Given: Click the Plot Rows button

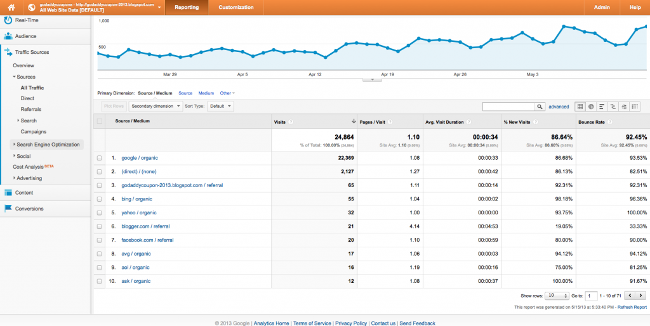Looking at the screenshot, I should tap(114, 107).
